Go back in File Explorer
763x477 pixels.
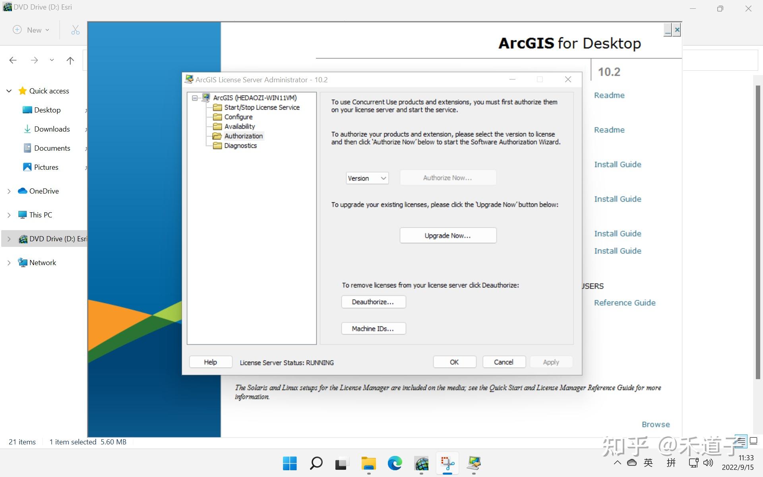pyautogui.click(x=13, y=60)
